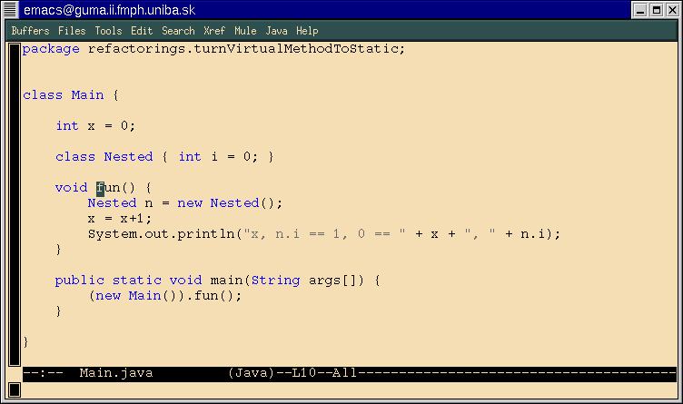Click 'new Nested()' expression

point(225,202)
